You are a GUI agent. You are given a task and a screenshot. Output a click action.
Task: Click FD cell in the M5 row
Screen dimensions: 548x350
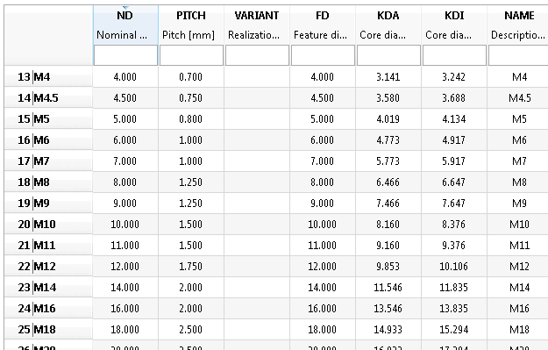(x=323, y=119)
